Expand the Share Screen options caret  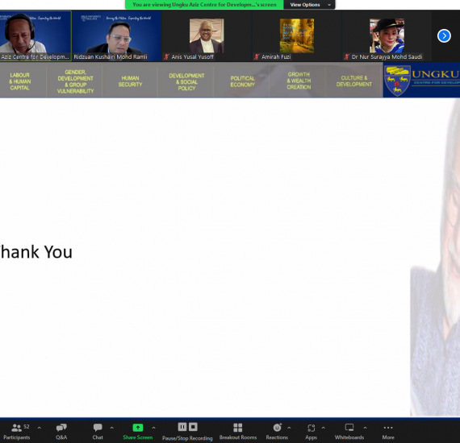tap(153, 428)
